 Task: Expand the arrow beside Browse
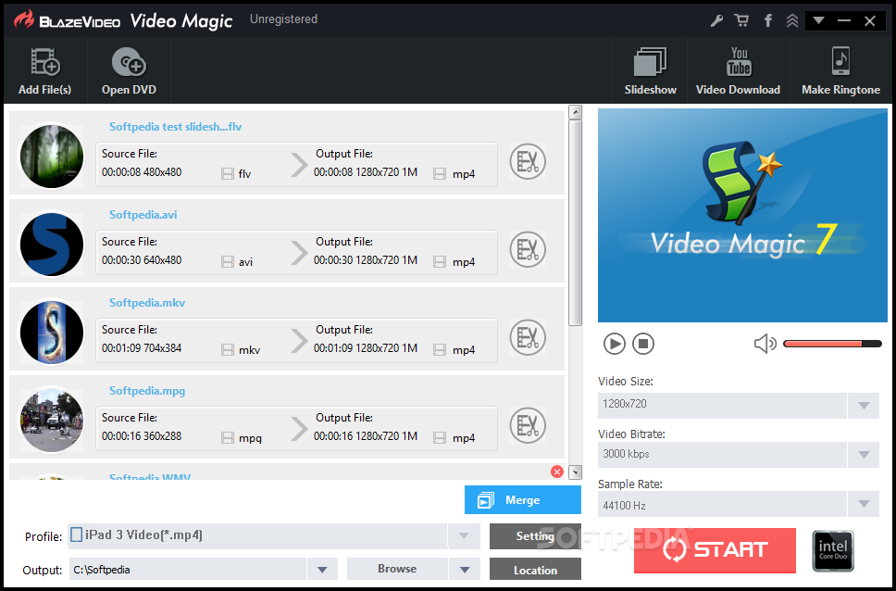(465, 570)
